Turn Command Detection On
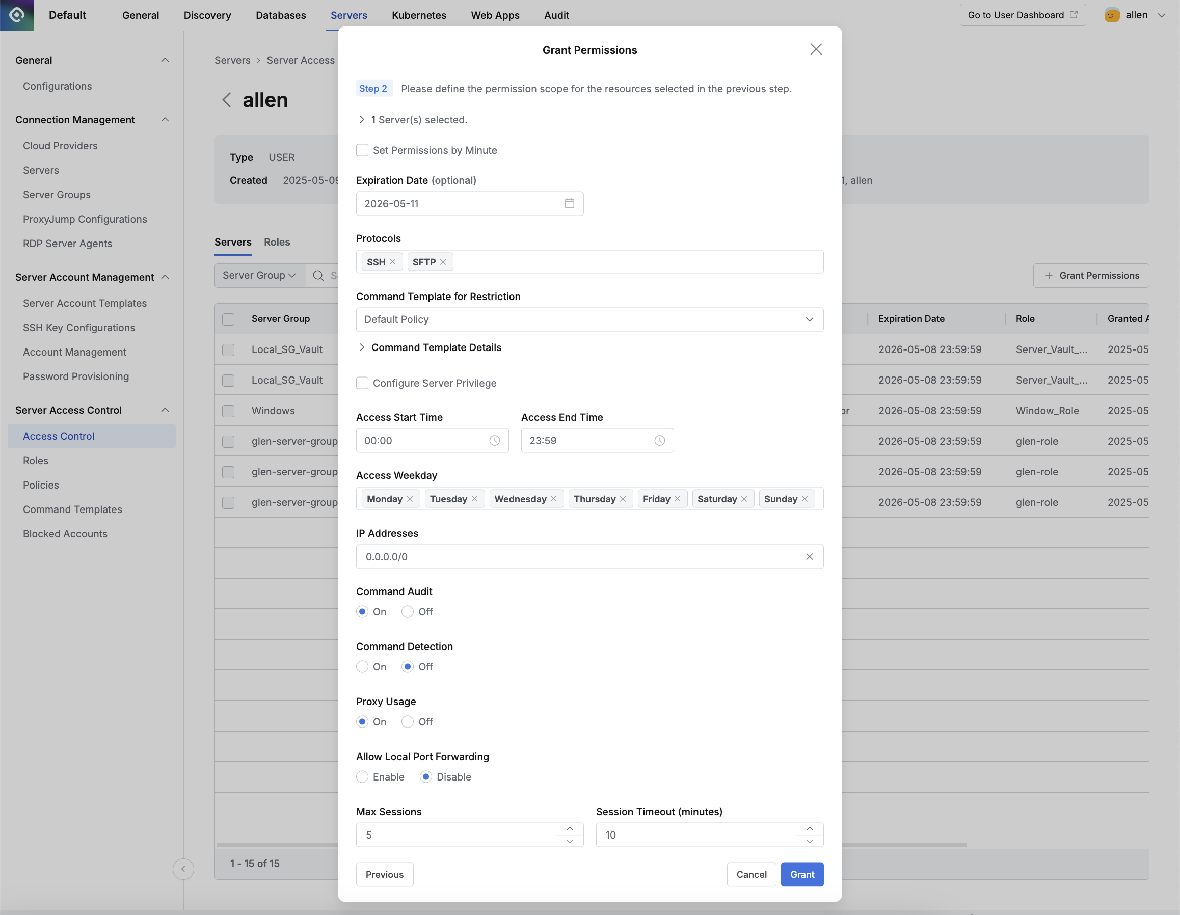 [x=363, y=667]
